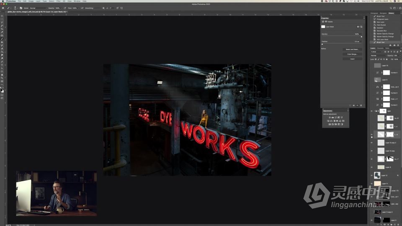Screen dimensions: 402x226
Task: Create new snapshot in History panel
Action: [x=394, y=45]
